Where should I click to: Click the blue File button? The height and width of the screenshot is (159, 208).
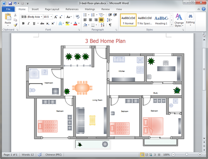[8, 9]
